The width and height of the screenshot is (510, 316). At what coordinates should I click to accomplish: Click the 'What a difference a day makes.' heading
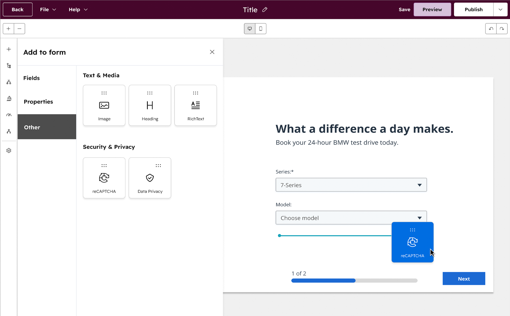364,129
